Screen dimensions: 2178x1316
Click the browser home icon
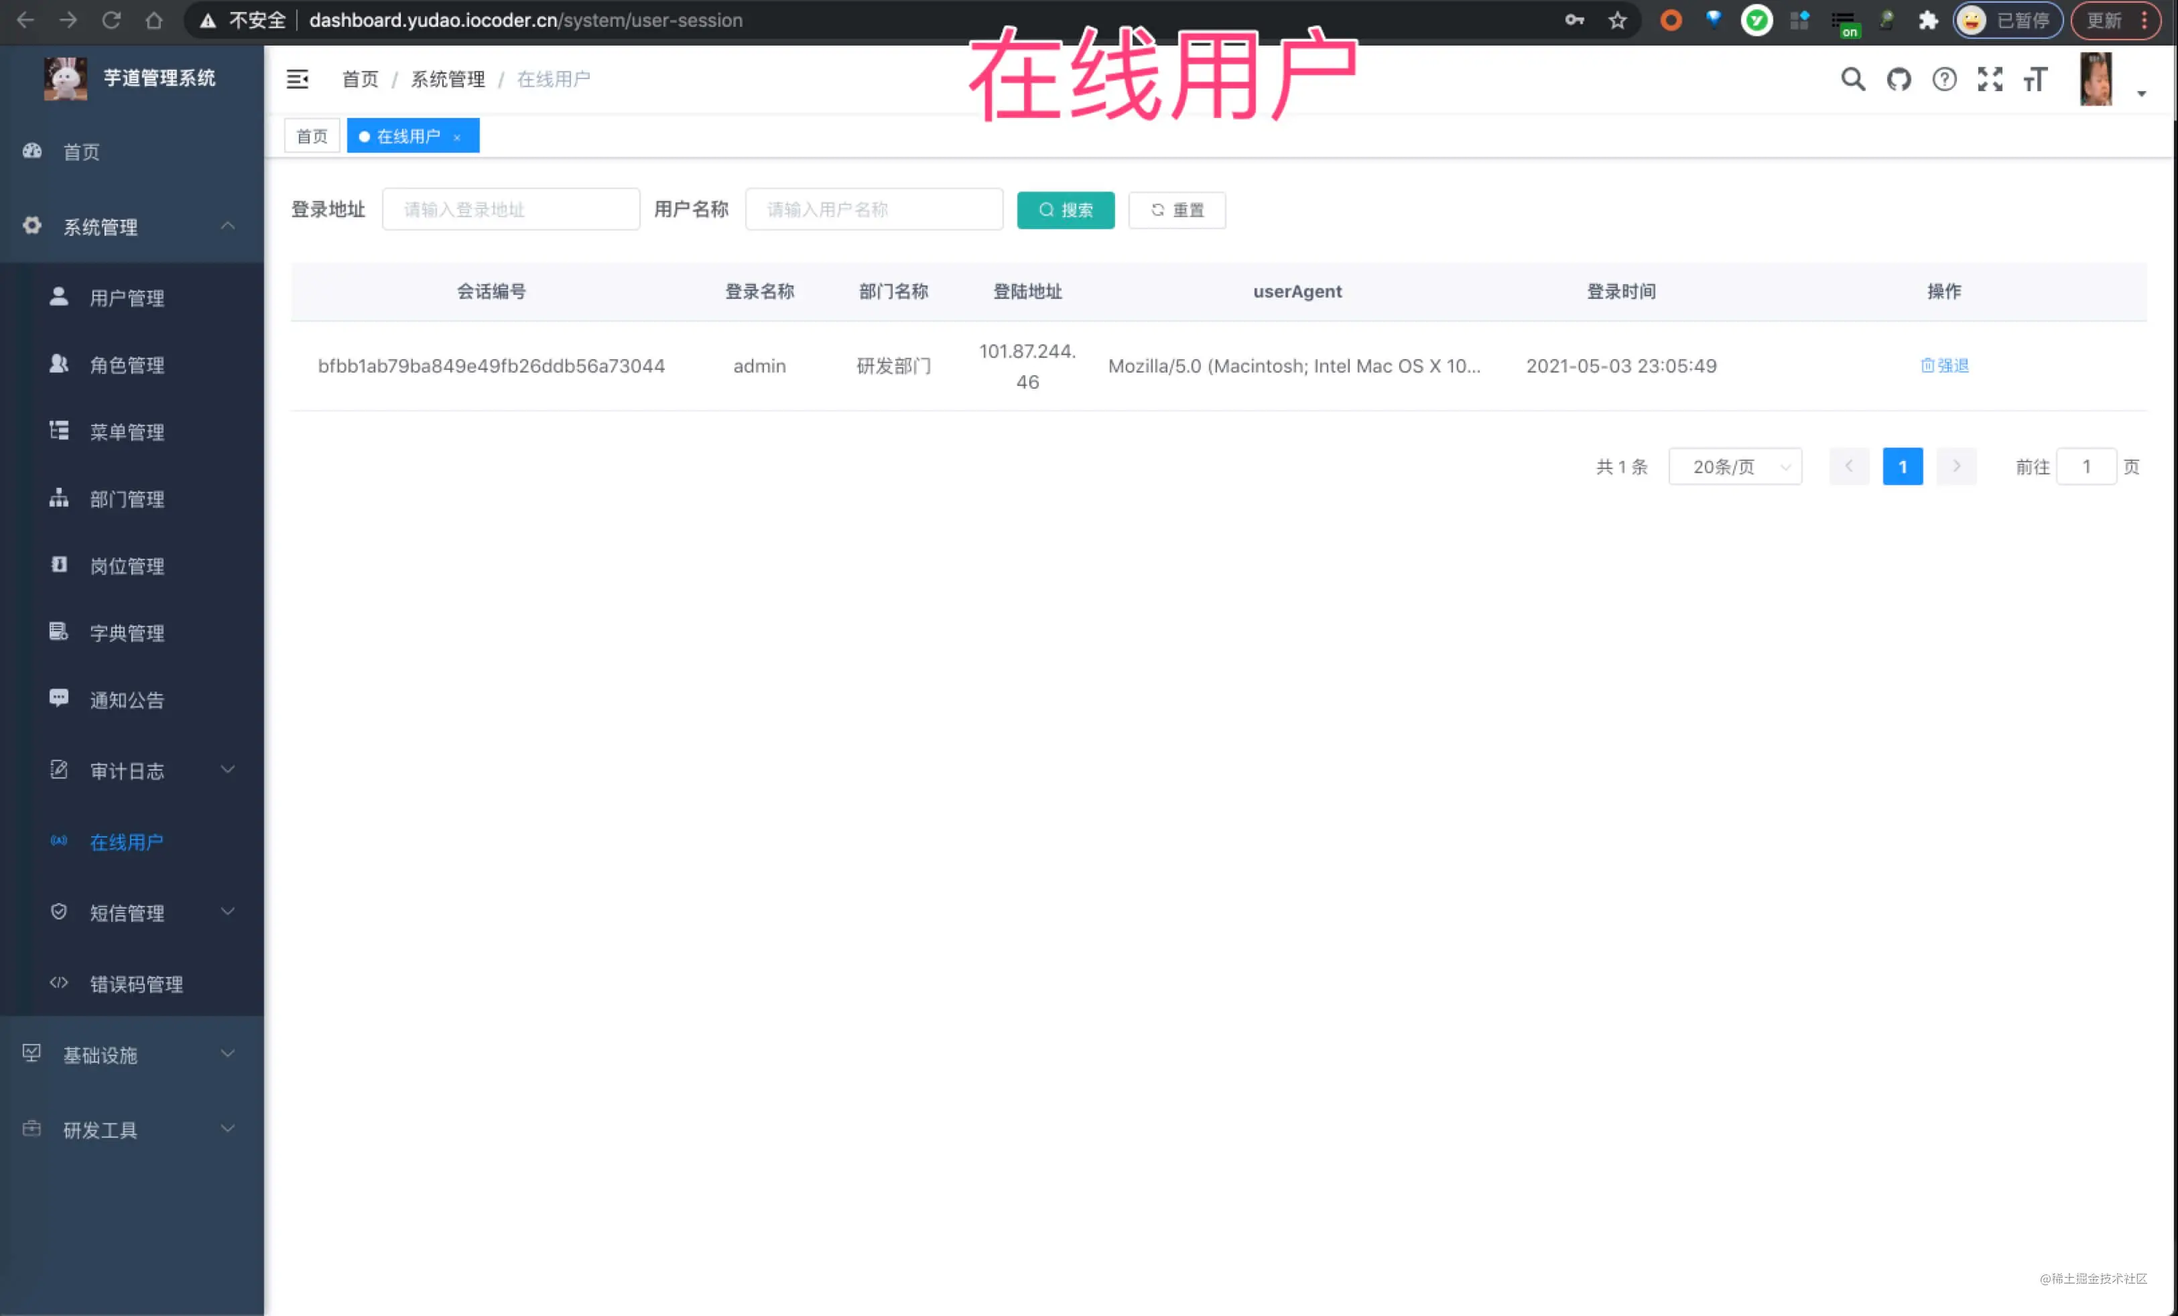point(154,20)
